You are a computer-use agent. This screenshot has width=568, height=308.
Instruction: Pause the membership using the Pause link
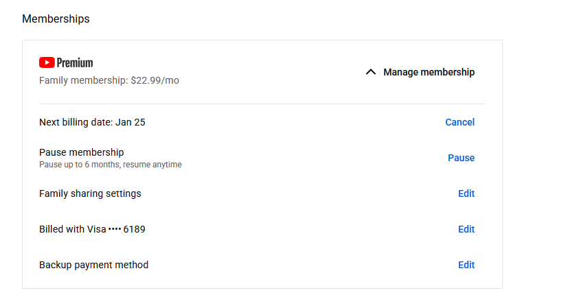[461, 158]
